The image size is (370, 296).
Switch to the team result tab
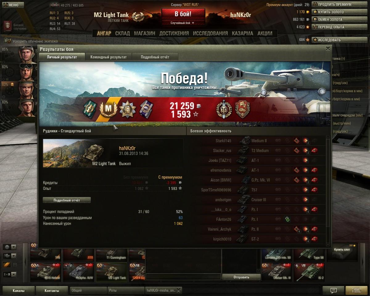tap(109, 57)
